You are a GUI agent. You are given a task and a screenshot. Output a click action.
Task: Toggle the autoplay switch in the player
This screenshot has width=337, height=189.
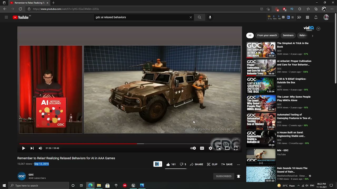193,148
